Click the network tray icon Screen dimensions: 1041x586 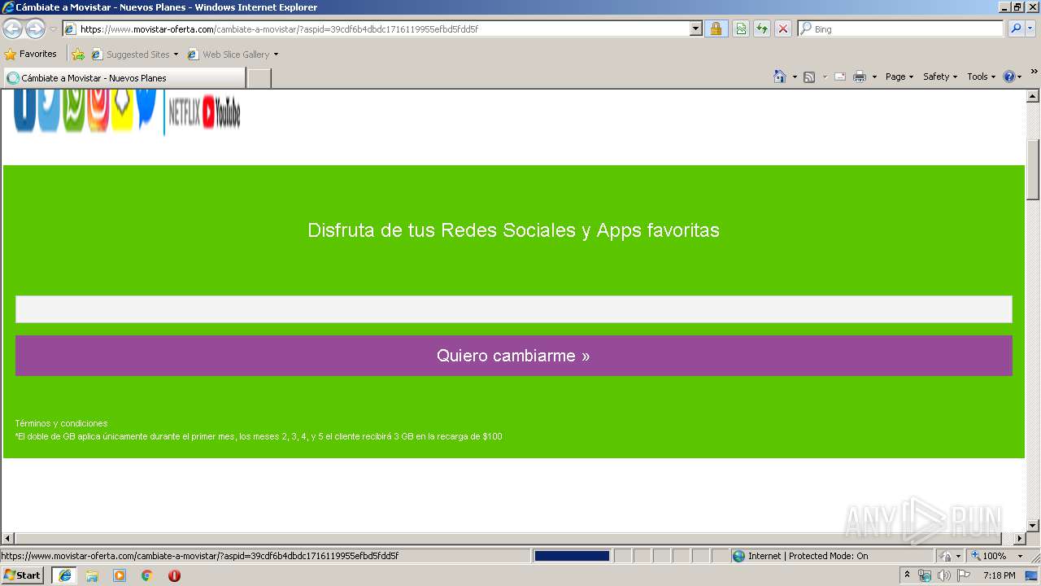pos(925,575)
